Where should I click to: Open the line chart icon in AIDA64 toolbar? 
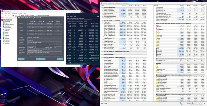pos(16,15)
